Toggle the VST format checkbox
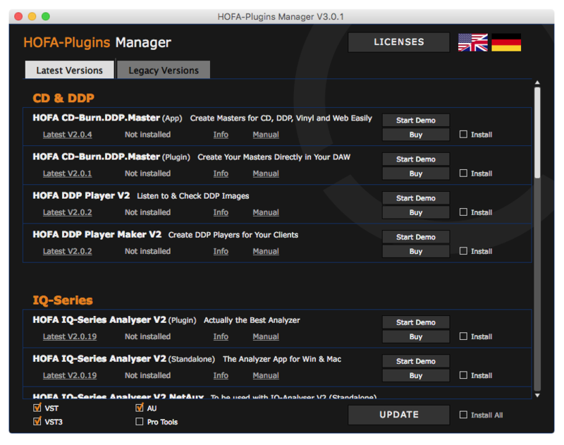This screenshot has height=445, width=564. [x=37, y=408]
